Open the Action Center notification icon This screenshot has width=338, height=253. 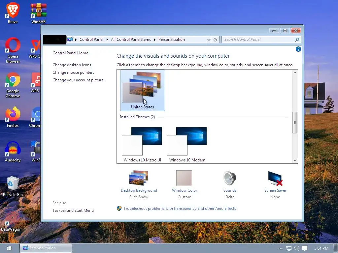tap(305, 248)
